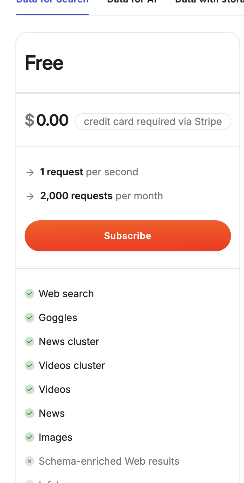Click the Schema-enriched Web results cross icon
The width and height of the screenshot is (244, 483).
tap(30, 461)
